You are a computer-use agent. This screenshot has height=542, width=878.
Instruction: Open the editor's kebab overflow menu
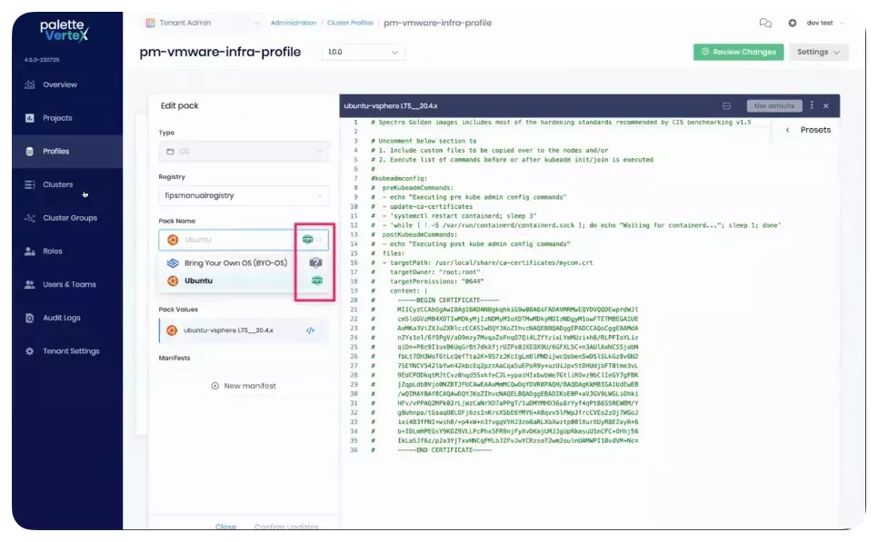(810, 105)
